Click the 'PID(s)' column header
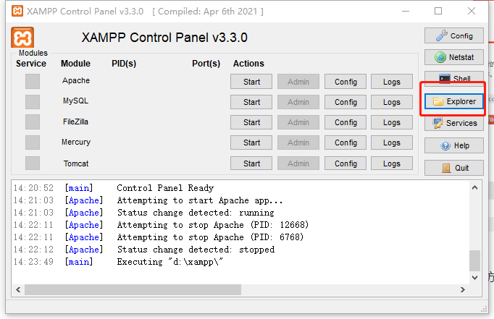Screen dimensions: 494x319 [x=124, y=64]
